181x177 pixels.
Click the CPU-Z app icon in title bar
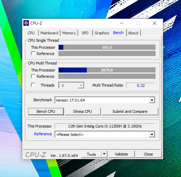pyautogui.click(x=26, y=23)
